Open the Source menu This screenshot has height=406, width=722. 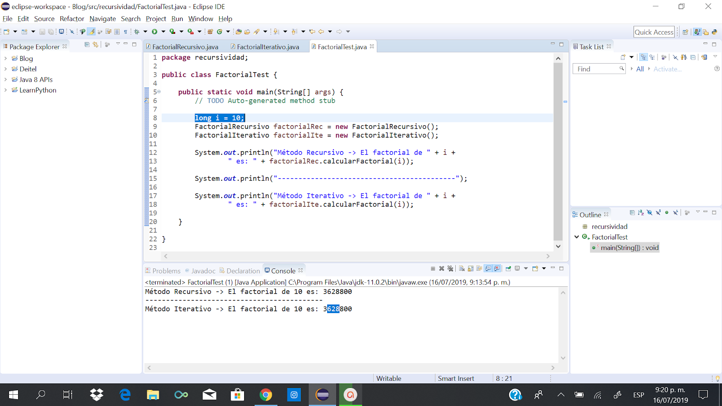tap(44, 19)
